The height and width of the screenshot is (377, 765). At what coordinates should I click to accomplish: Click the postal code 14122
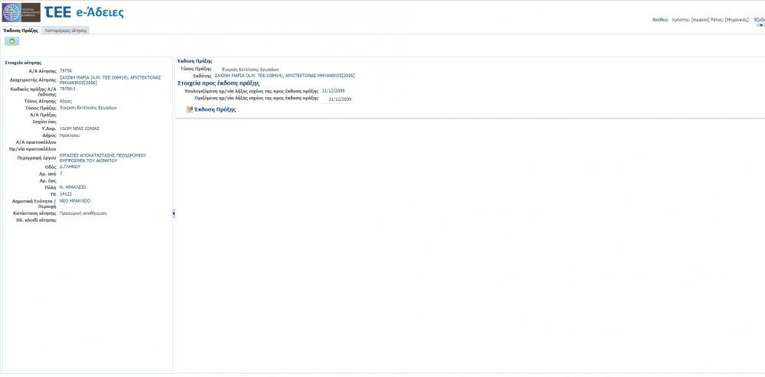(x=66, y=194)
